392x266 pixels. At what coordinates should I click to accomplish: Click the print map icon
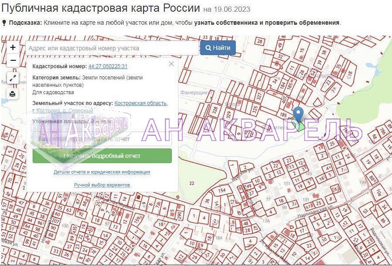pyautogui.click(x=13, y=94)
